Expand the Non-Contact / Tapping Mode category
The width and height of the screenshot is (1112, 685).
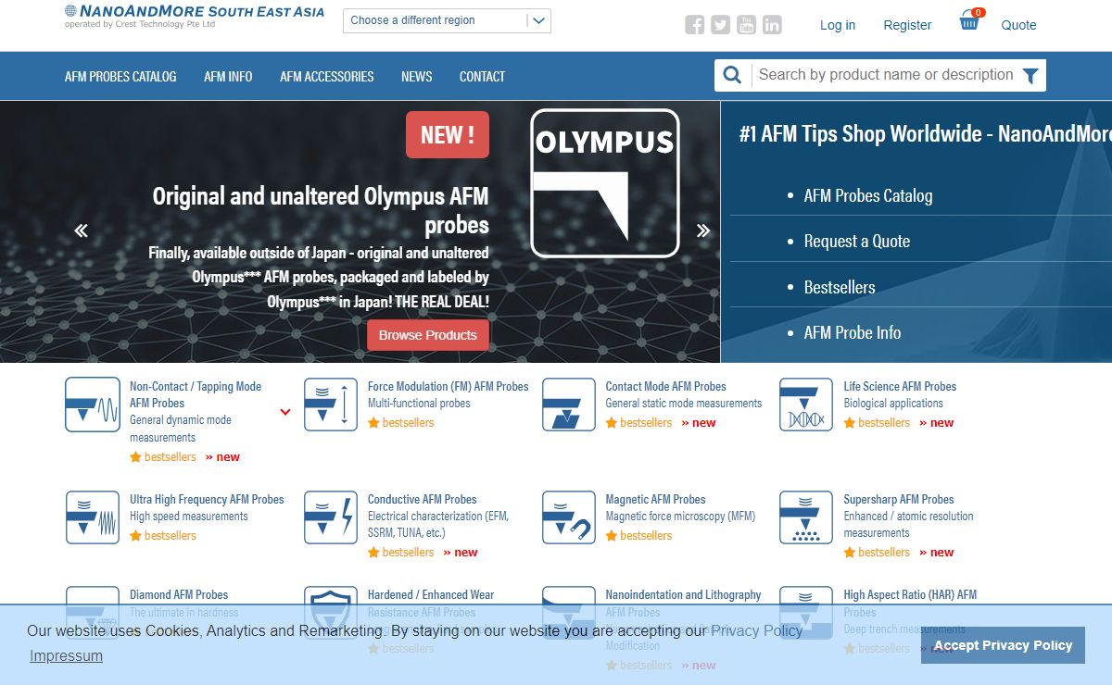click(285, 412)
